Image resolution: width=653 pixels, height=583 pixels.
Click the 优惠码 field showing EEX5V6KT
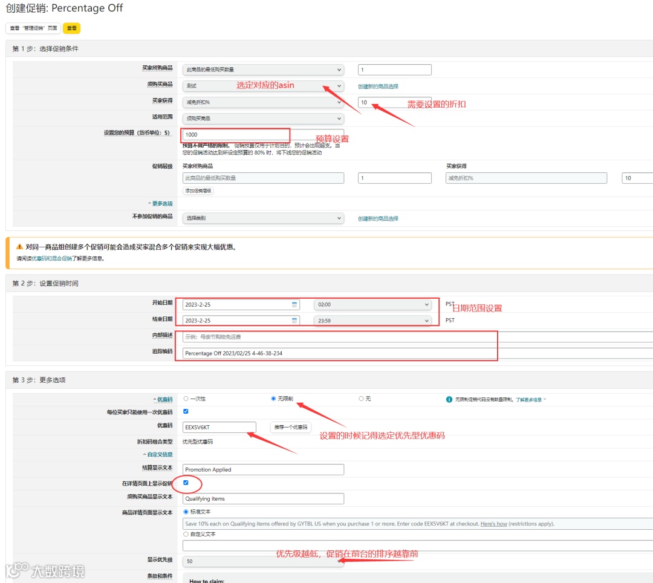tap(219, 427)
